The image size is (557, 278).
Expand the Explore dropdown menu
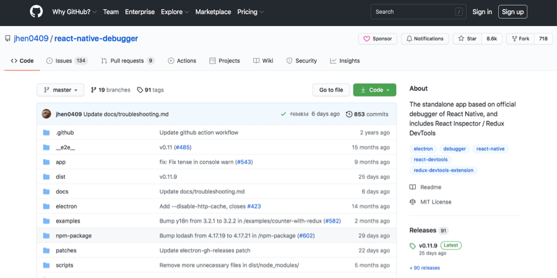175,12
